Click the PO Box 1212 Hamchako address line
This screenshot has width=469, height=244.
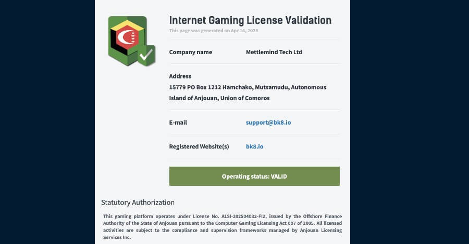[248, 87]
